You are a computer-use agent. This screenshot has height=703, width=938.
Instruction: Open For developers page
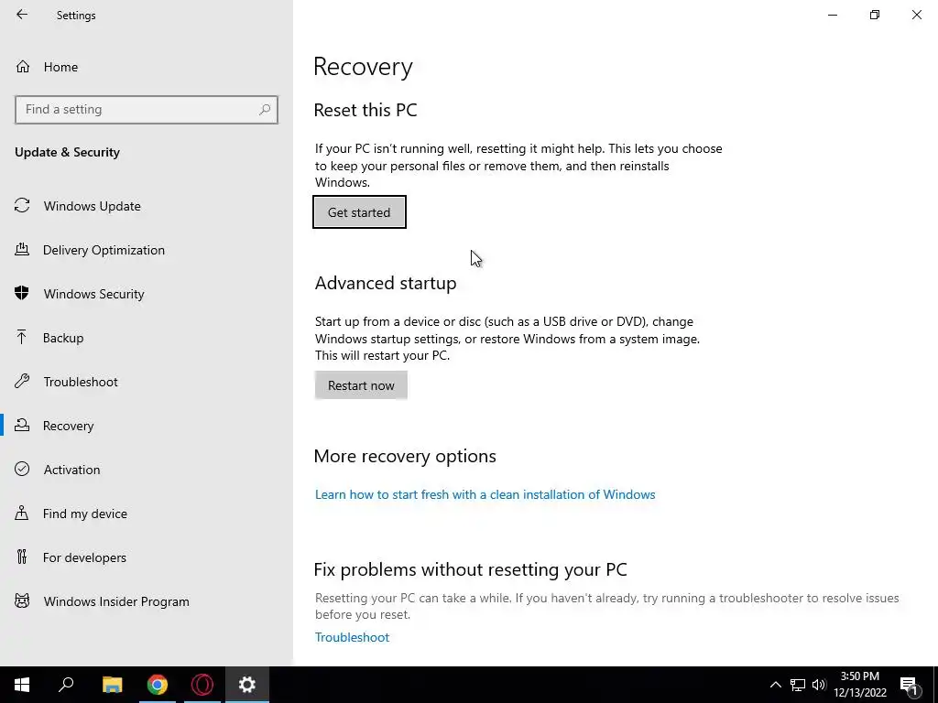click(x=84, y=557)
